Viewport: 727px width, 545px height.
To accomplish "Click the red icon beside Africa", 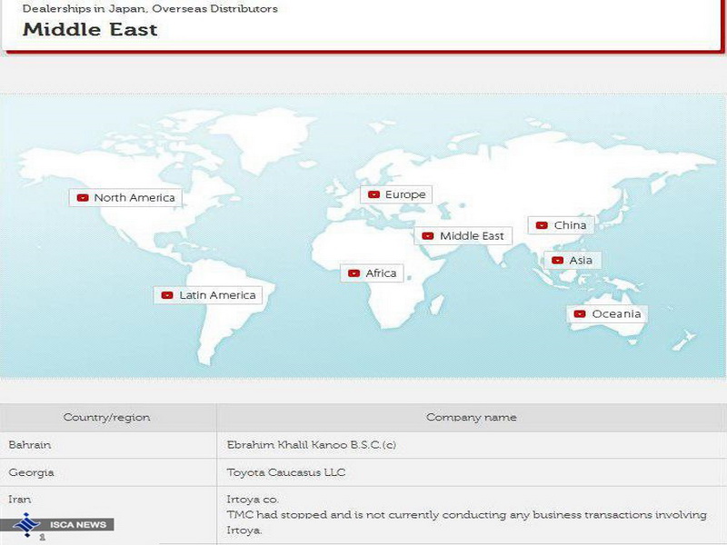I will pyautogui.click(x=354, y=273).
